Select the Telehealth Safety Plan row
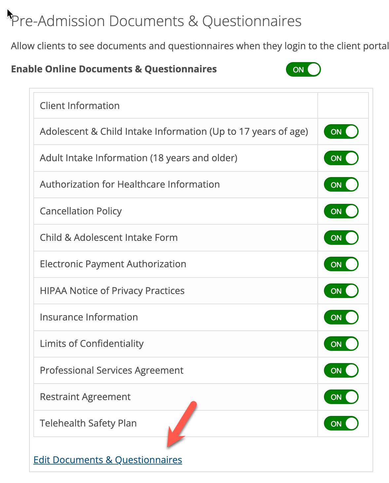This screenshot has width=389, height=483. coord(88,423)
